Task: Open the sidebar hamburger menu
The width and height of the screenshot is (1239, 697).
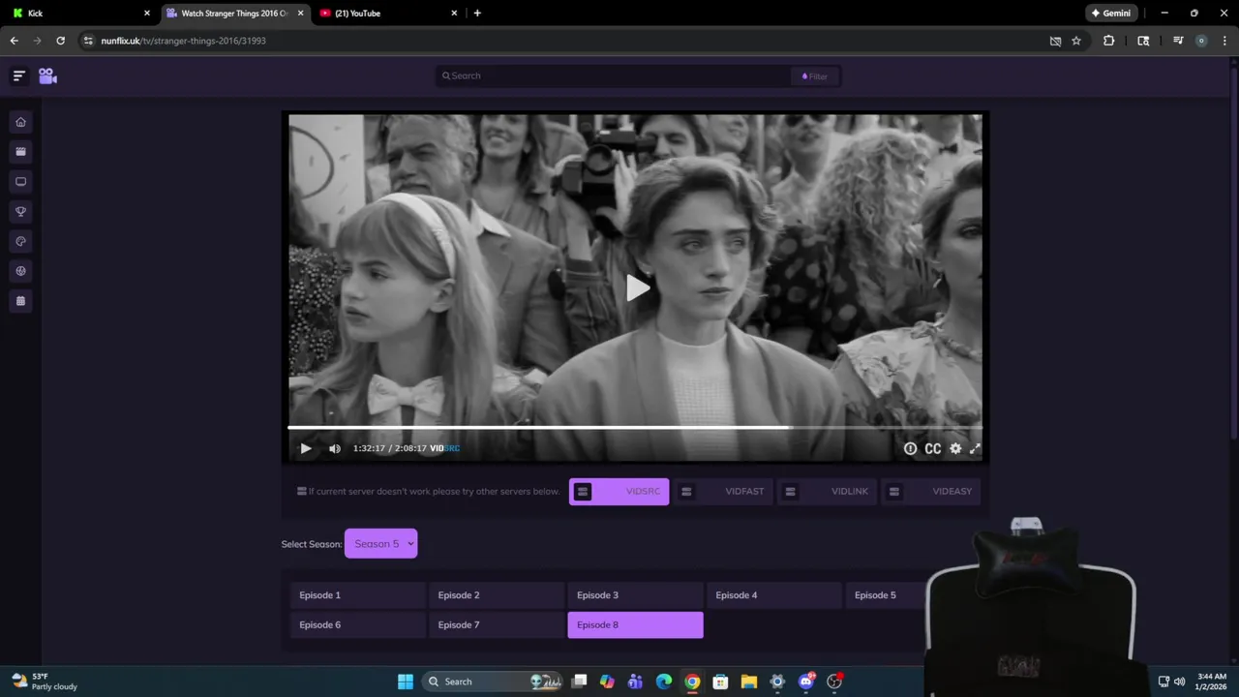Action: click(x=18, y=76)
